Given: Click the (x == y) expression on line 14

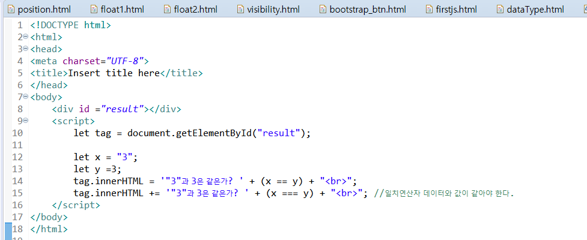Looking at the screenshot, I should (x=282, y=181).
